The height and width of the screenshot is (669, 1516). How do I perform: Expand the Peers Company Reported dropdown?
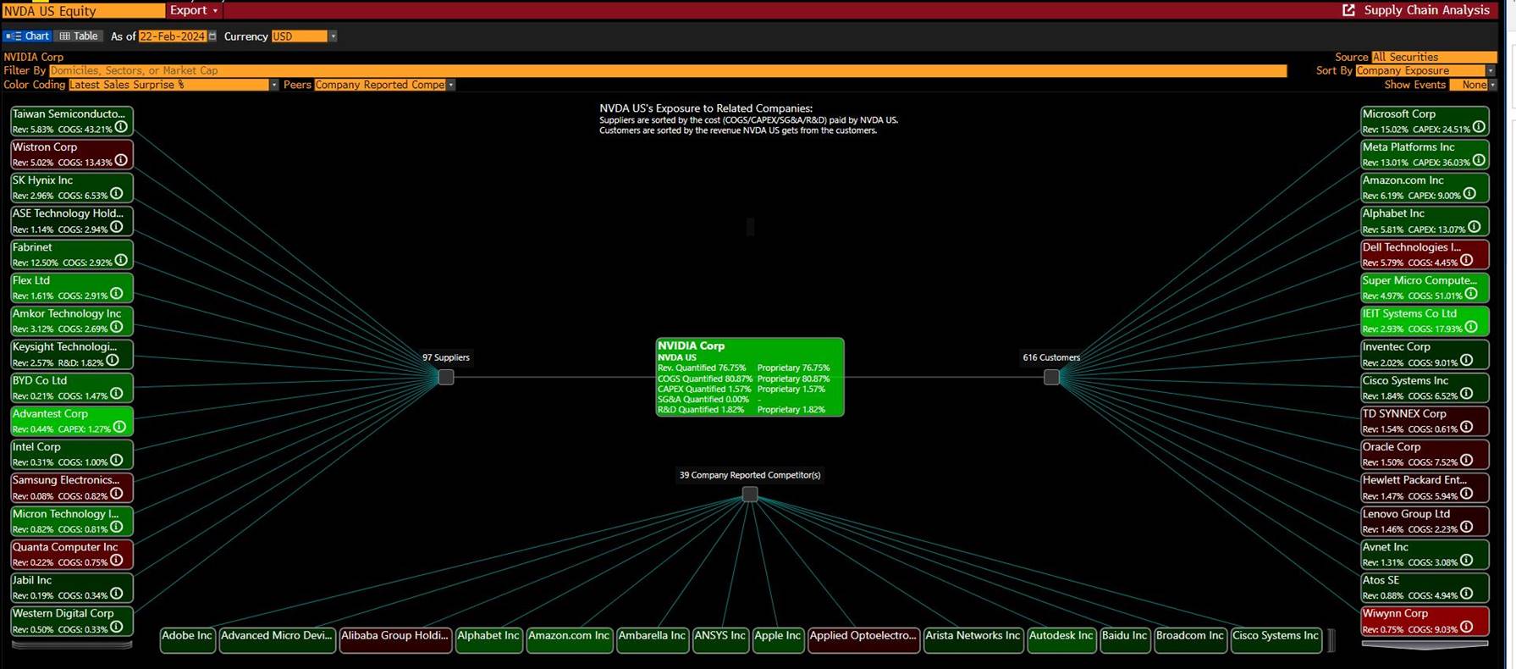click(451, 85)
